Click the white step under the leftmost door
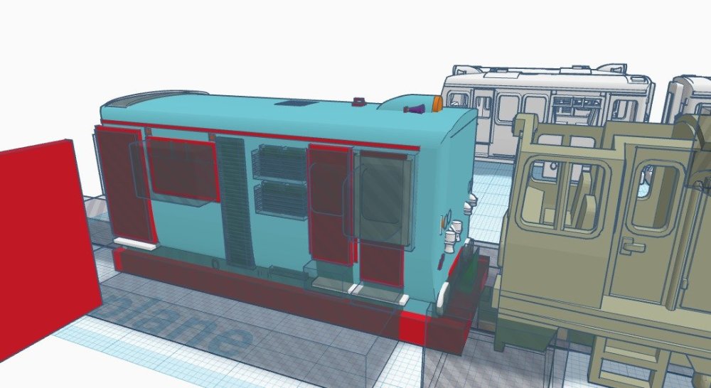 [135, 244]
